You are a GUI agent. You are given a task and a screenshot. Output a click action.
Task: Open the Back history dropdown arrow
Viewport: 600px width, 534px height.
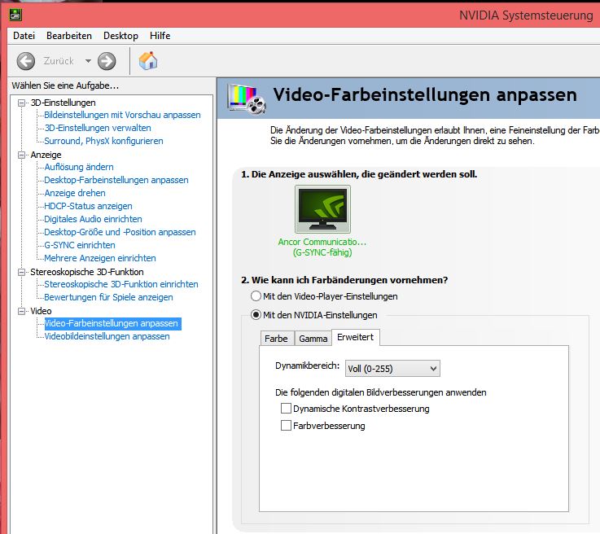(x=88, y=61)
